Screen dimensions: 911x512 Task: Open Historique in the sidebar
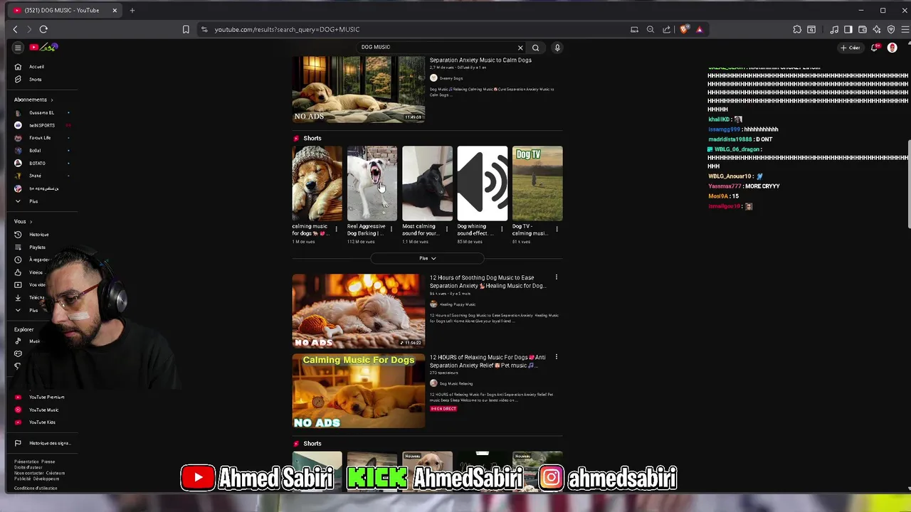tap(39, 235)
